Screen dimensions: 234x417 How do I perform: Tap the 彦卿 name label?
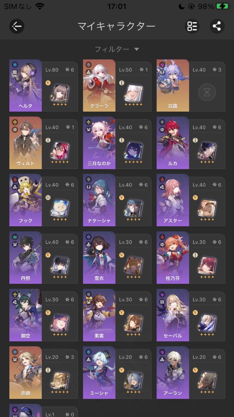pos(25,393)
